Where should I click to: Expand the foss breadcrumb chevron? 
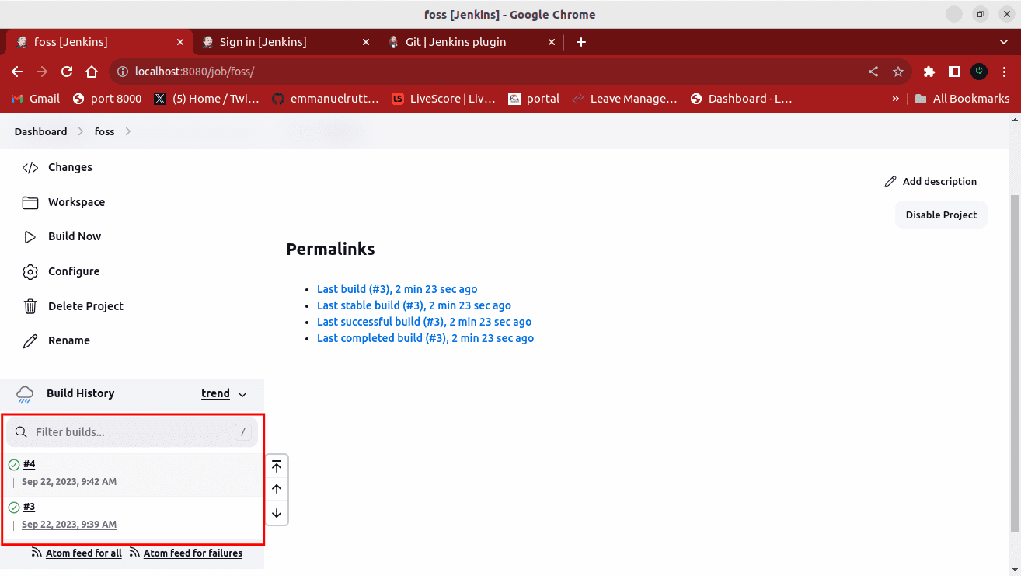(x=128, y=131)
